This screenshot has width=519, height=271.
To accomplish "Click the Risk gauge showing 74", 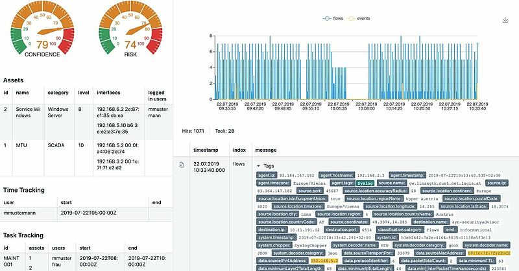I will [130, 29].
